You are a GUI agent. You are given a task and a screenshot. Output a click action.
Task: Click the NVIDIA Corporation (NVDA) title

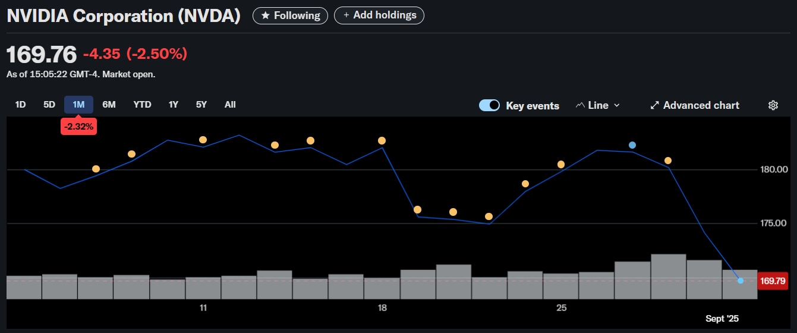pos(124,16)
